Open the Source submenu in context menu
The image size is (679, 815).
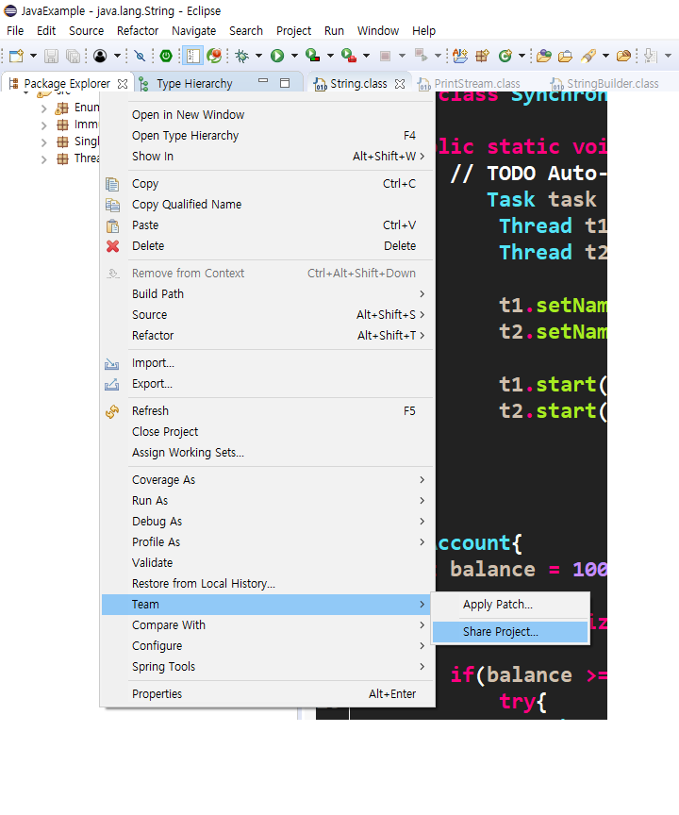(x=267, y=314)
